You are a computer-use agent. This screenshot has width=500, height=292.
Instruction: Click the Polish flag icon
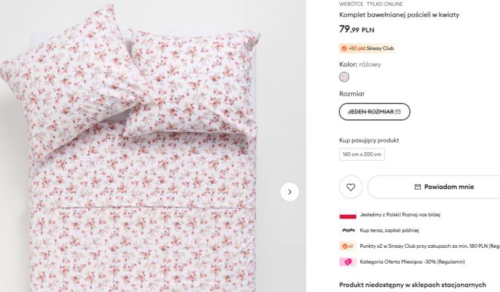coord(347,215)
